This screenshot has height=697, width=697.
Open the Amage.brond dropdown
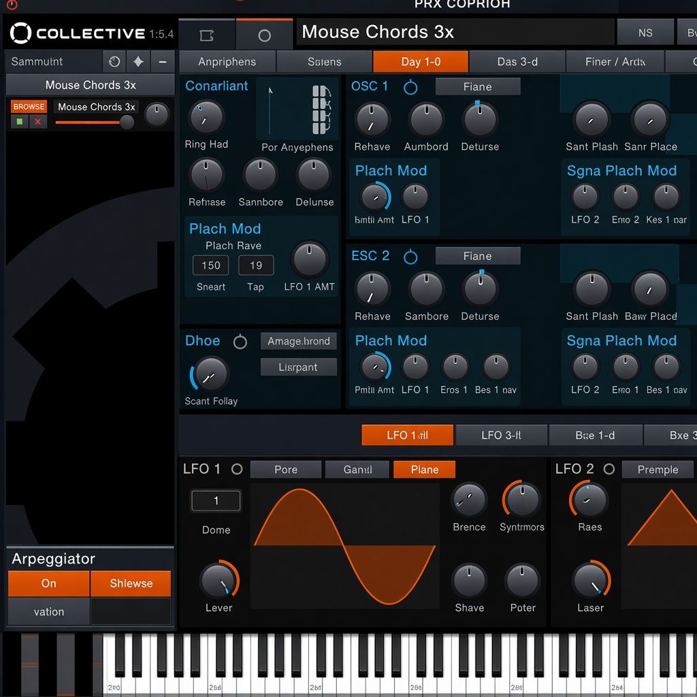click(299, 341)
